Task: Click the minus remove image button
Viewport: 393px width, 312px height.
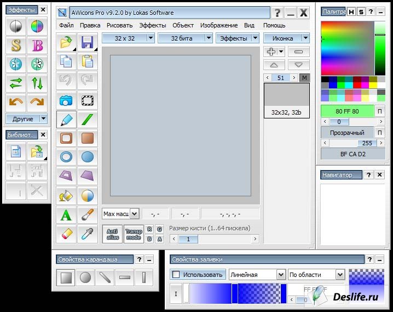Action: click(x=298, y=52)
